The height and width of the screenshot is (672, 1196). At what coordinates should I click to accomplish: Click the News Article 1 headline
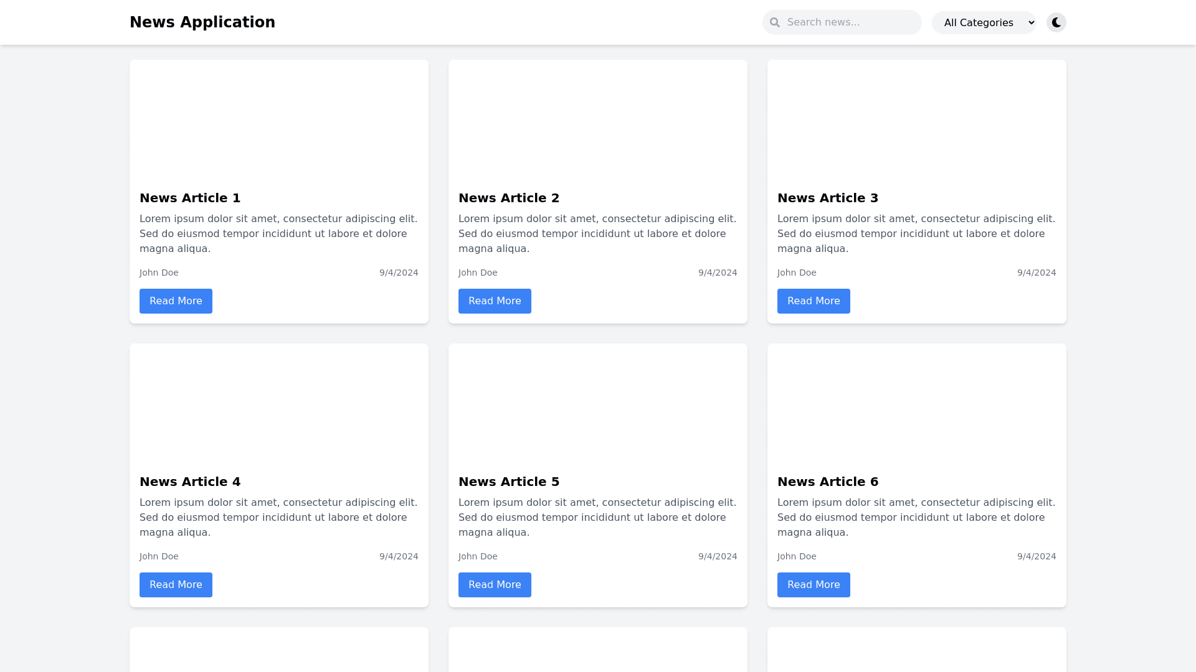pyautogui.click(x=190, y=198)
